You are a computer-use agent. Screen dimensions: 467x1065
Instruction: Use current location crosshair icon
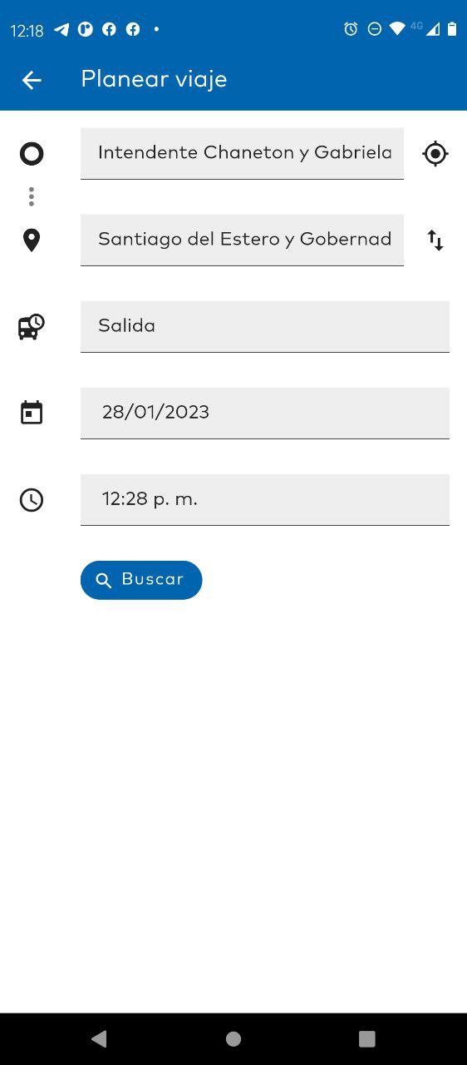435,154
